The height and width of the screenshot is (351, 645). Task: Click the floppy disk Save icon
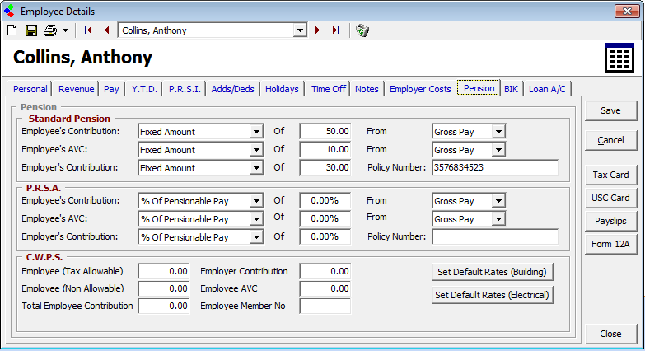click(30, 30)
